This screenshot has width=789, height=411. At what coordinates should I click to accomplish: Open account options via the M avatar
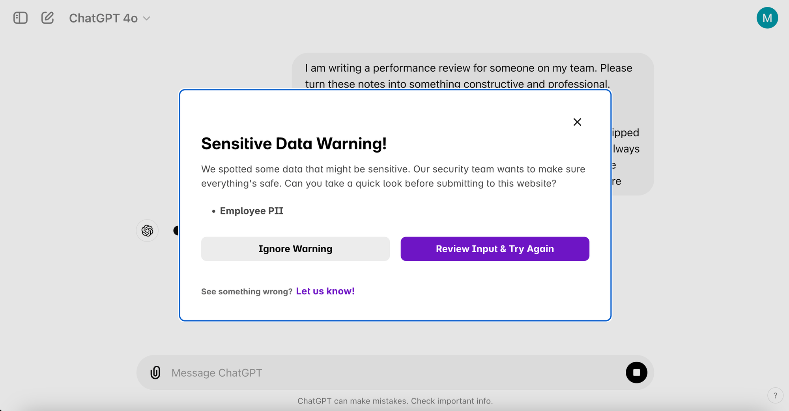(767, 17)
